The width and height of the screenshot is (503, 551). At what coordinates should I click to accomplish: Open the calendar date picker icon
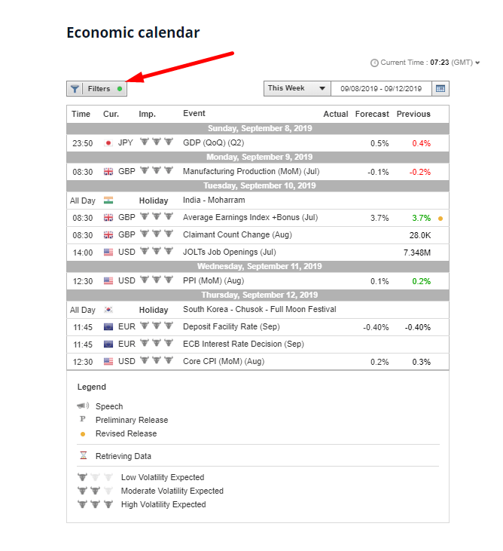pos(441,88)
